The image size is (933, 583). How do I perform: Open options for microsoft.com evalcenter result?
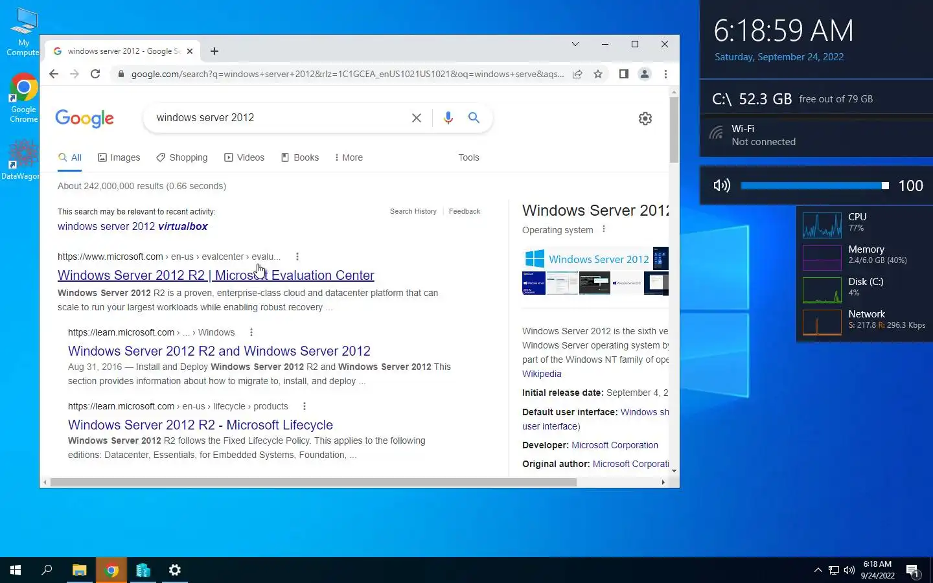click(297, 257)
